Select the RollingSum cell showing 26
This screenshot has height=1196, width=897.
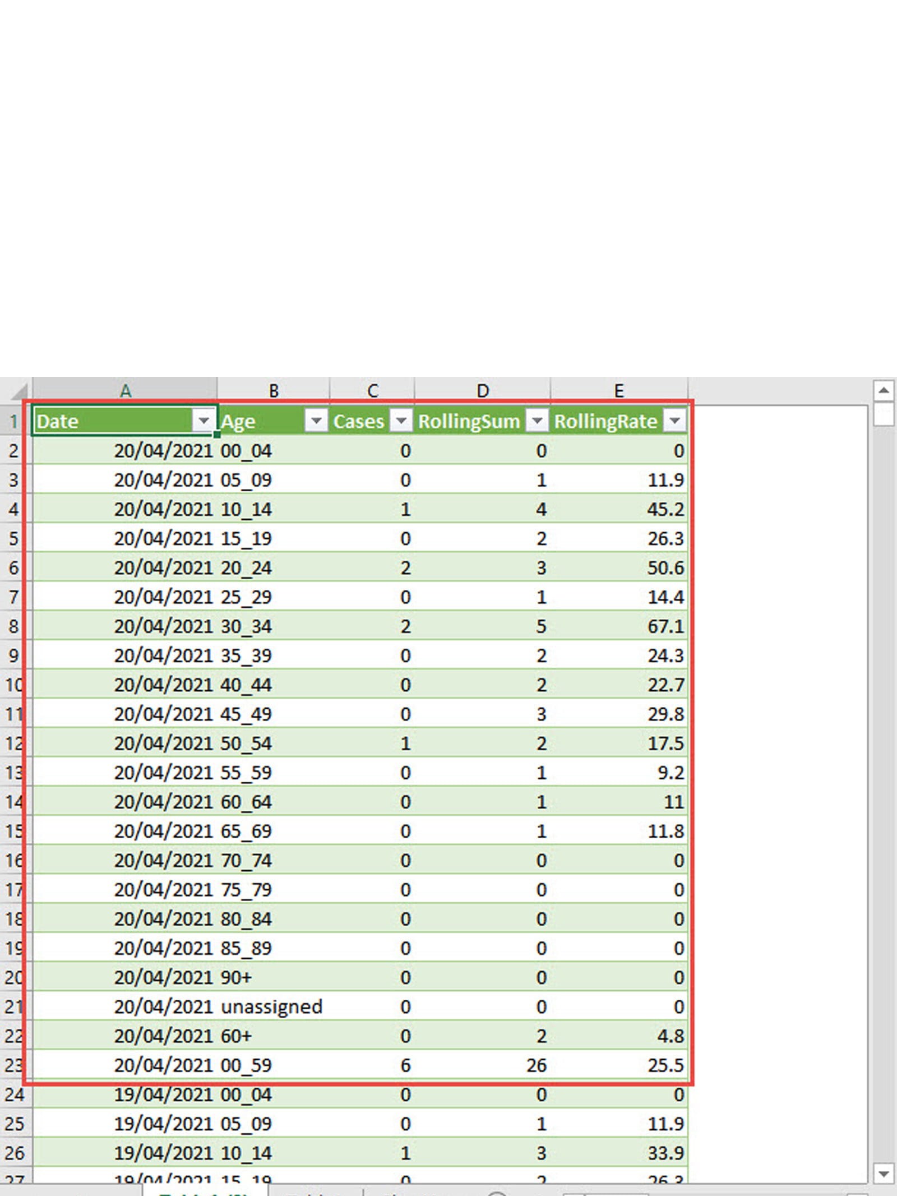(483, 1065)
